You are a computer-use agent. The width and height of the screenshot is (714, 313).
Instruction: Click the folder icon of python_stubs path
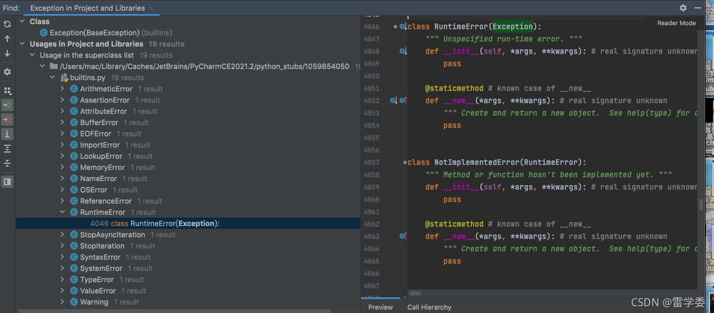(54, 66)
